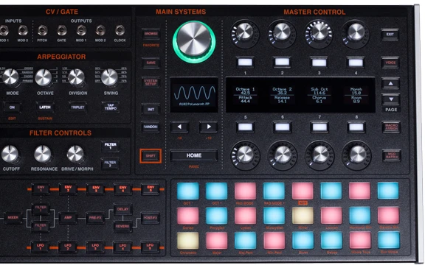This screenshot has width=425, height=265.
Task: Tap the EXIT button in Master Control
Action: pos(390,35)
